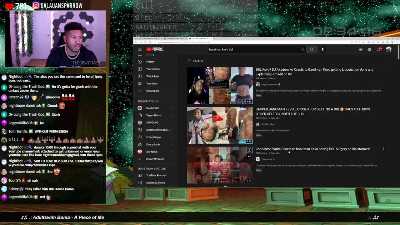The height and width of the screenshot is (225, 400).
Task: Click the BBL Kevo DJ Akademiks Reacts title
Action: pos(314,72)
